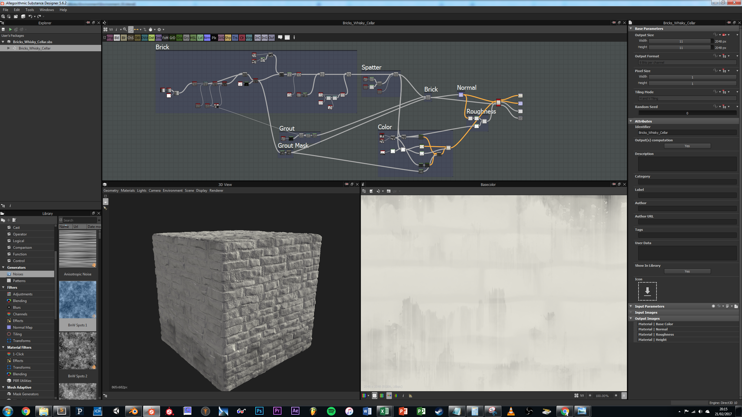Fit graph to view with the zoom-fit icon

point(106,30)
